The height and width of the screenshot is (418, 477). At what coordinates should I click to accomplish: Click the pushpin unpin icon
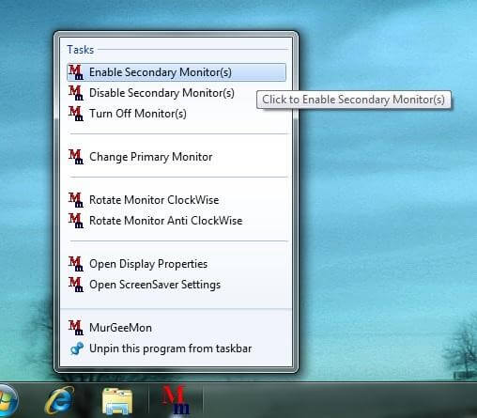(x=76, y=348)
